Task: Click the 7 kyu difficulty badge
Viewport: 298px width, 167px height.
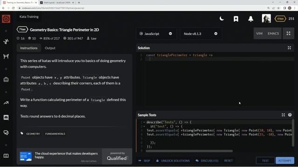Action: click(22, 29)
